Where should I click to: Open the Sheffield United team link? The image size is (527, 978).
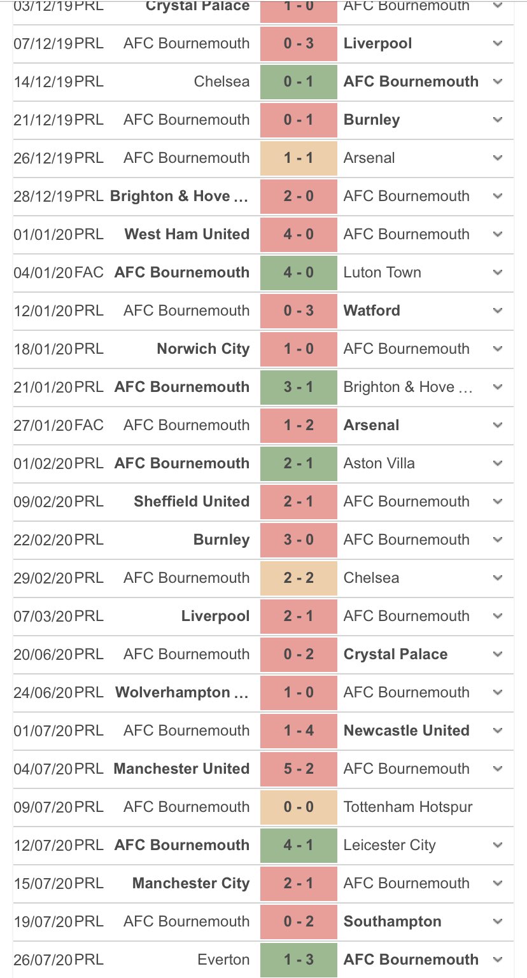point(192,501)
